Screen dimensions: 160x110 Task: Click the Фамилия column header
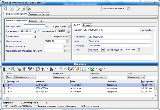(x=53, y=82)
